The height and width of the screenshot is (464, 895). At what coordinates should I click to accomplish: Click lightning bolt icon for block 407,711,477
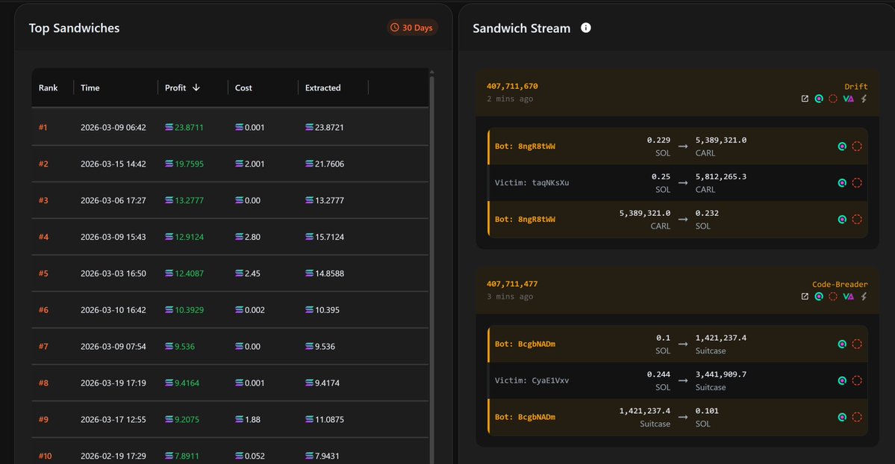864,297
